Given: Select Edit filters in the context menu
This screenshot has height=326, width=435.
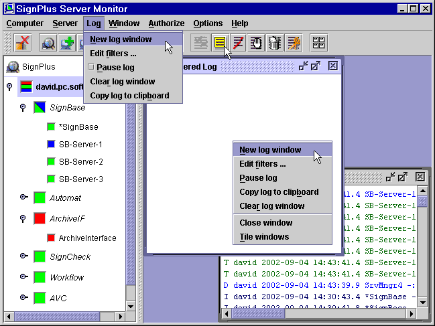Looking at the screenshot, I should (263, 164).
